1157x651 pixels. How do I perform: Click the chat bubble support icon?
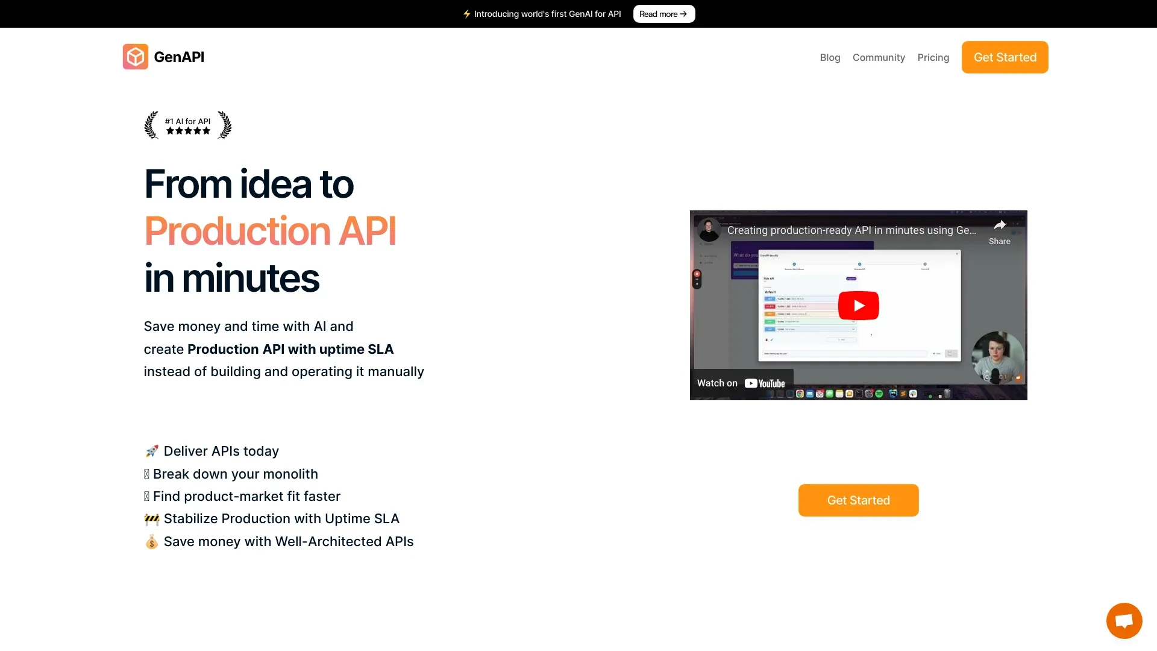[1124, 620]
